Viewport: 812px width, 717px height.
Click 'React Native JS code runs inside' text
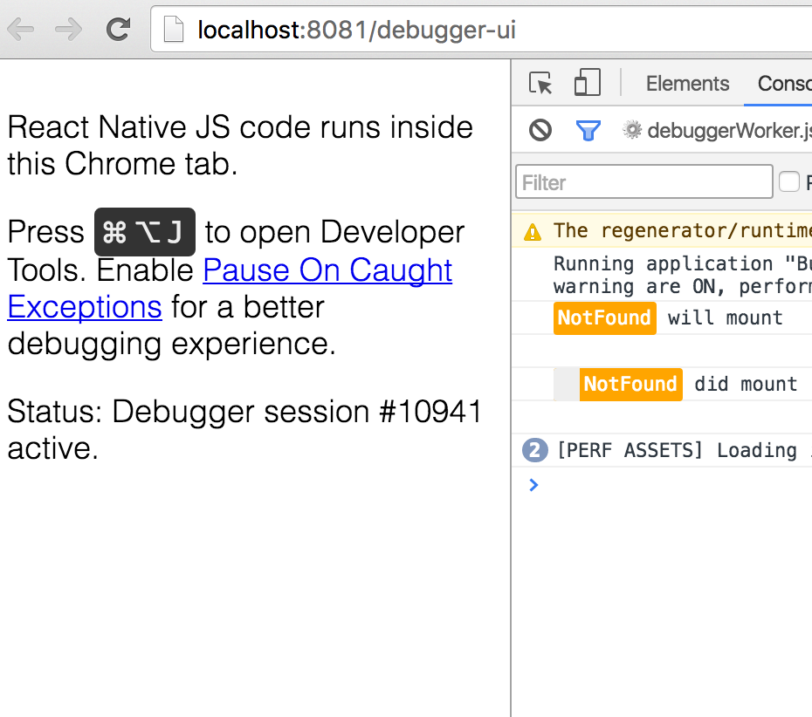point(240,127)
